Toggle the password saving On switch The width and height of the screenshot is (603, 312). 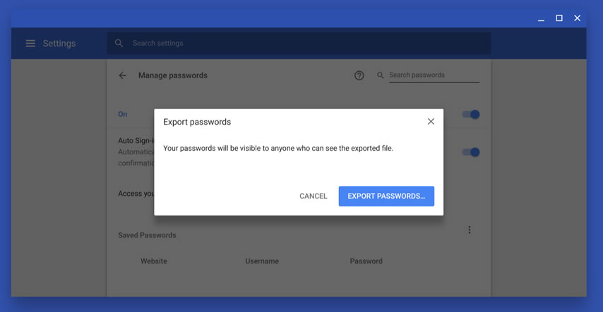point(471,114)
